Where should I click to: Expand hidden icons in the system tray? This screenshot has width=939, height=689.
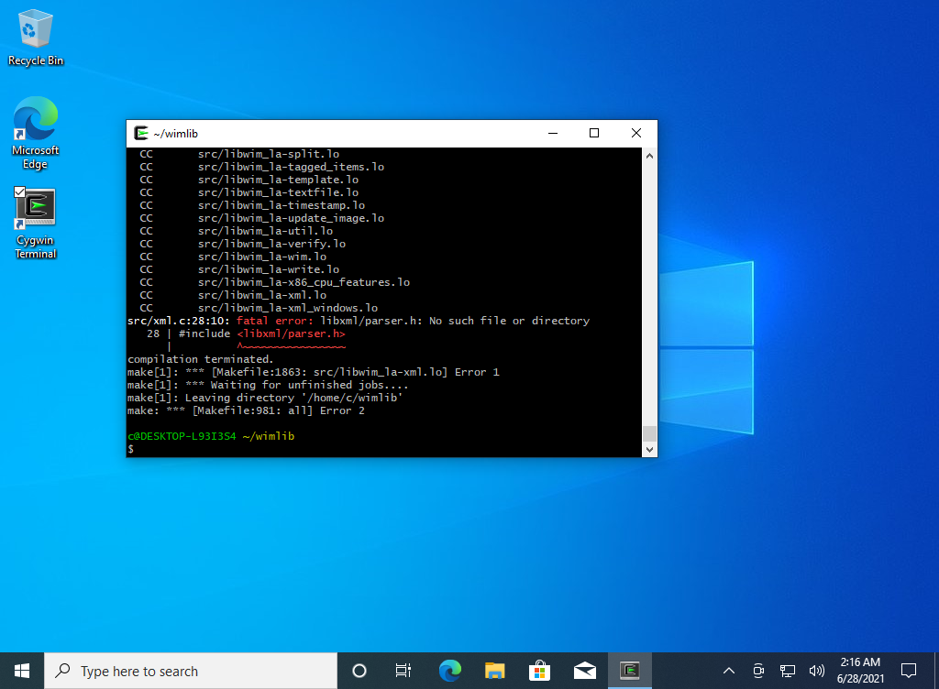click(727, 670)
